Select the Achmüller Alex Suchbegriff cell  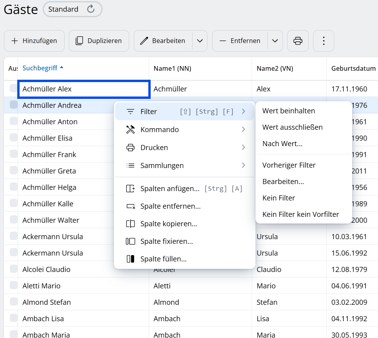tap(83, 89)
